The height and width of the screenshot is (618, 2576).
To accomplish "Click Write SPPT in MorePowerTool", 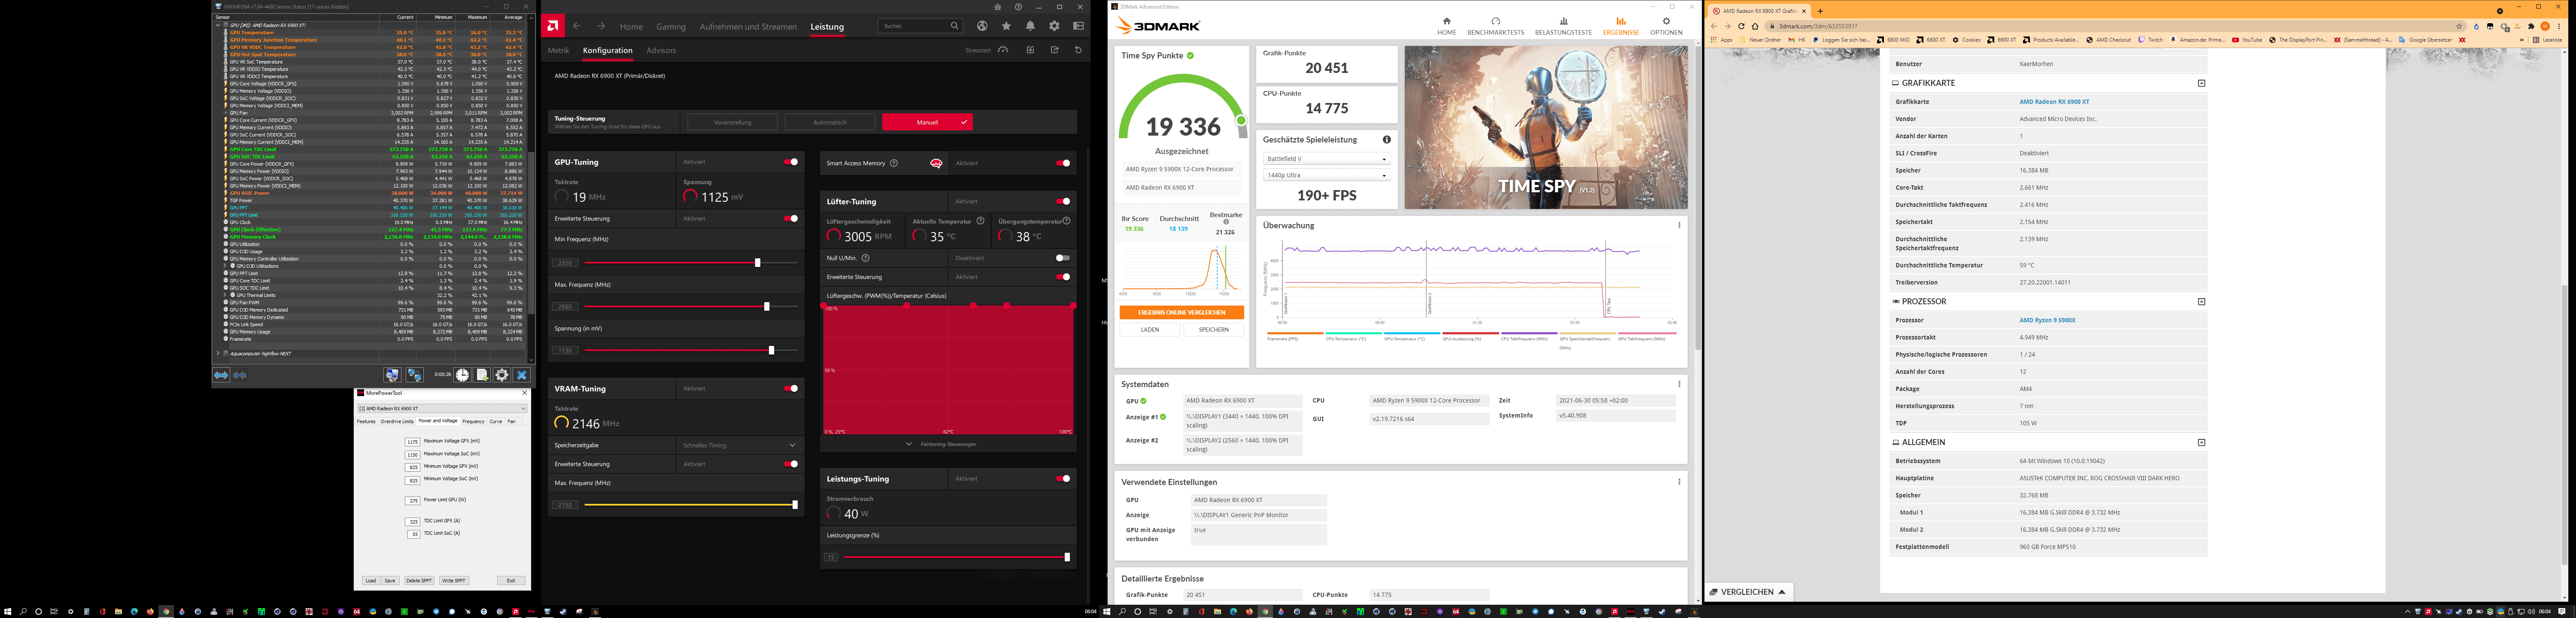I will (x=453, y=580).
